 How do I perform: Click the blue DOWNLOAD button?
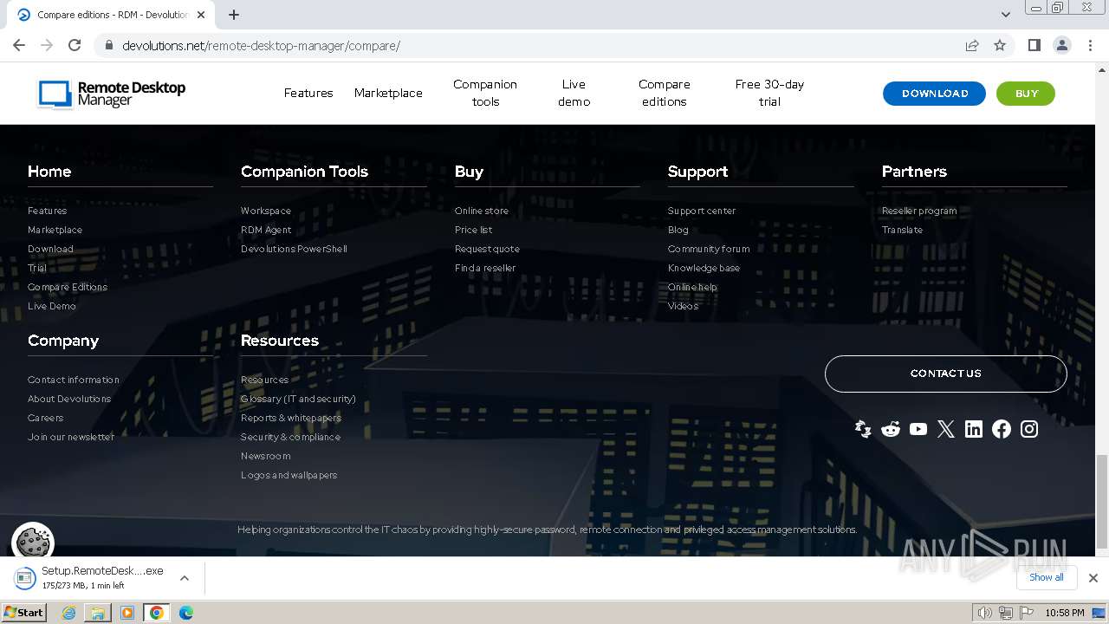click(x=934, y=94)
